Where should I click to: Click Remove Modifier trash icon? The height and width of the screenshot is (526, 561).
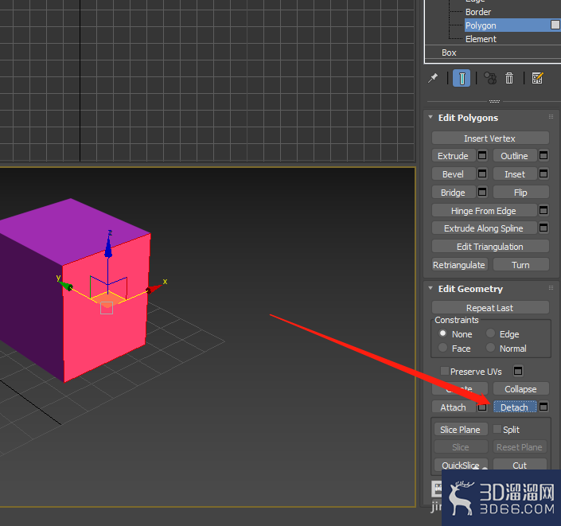(x=508, y=78)
